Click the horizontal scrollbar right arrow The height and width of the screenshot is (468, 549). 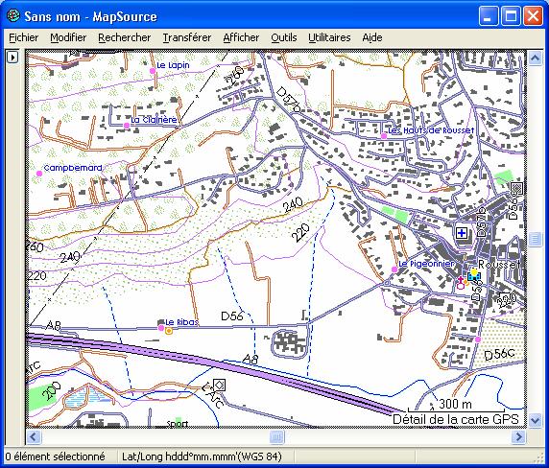(518, 437)
